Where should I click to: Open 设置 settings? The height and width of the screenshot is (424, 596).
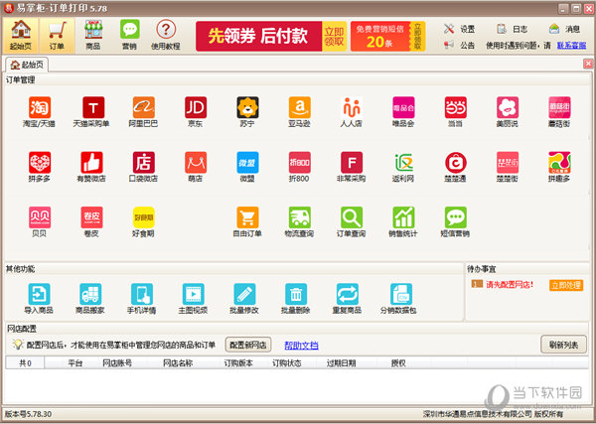459,29
